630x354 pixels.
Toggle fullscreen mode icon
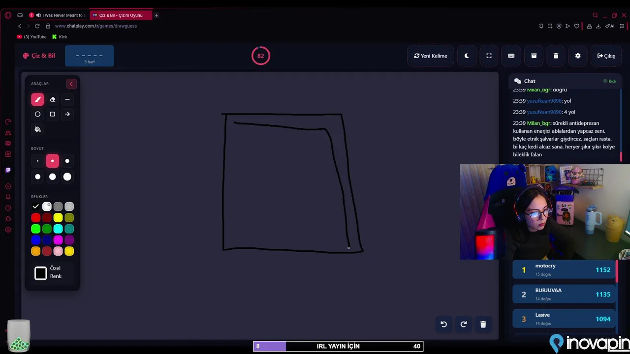click(x=489, y=56)
